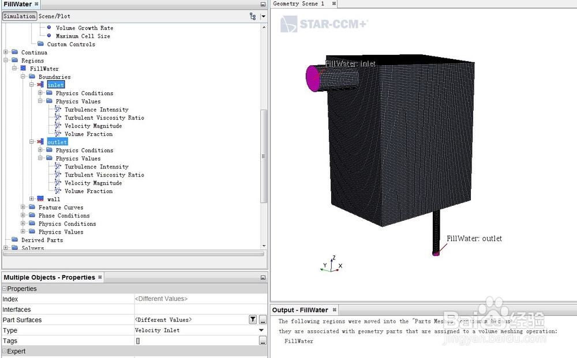This screenshot has width=577, height=358.
Task: Click outlet Turbulent Viscosity Ratio node icon
Action: pos(58,175)
